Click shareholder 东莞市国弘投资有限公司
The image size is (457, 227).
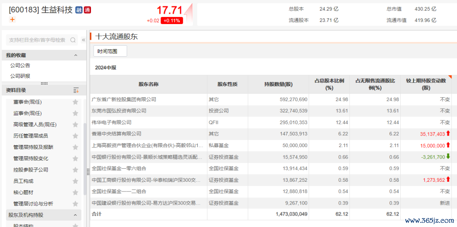[119, 111]
